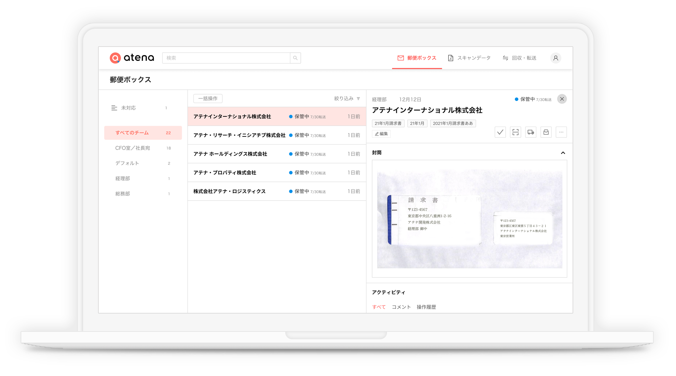This screenshot has width=676, height=376.
Task: Click the checkmark mark-done icon
Action: pos(500,132)
